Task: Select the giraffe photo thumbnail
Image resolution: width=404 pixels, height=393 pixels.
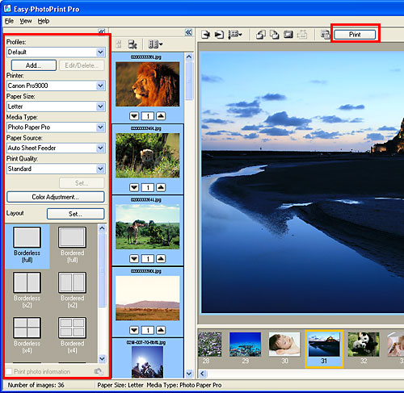Action: (147, 227)
